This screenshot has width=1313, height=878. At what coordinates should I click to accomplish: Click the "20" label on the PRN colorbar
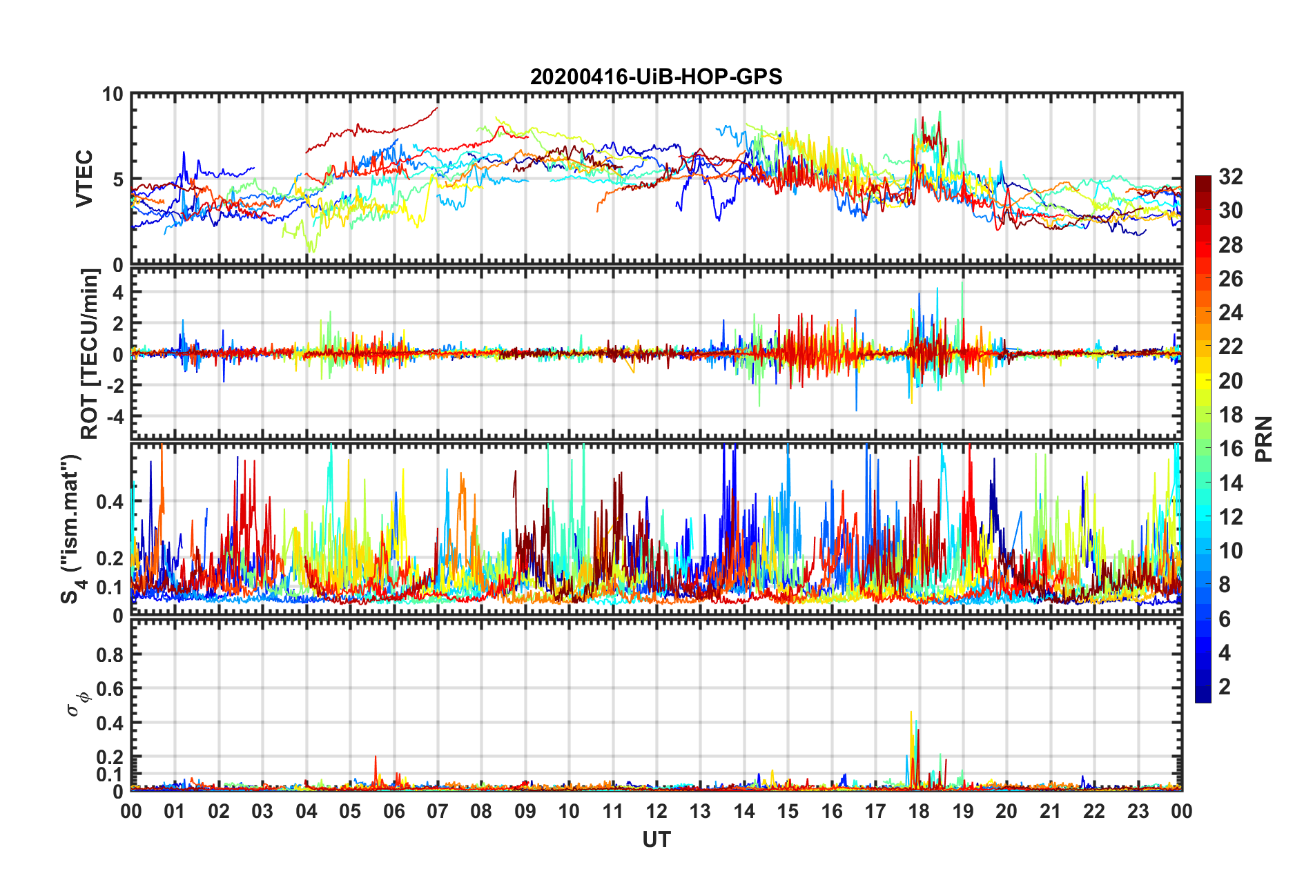[x=1229, y=381]
